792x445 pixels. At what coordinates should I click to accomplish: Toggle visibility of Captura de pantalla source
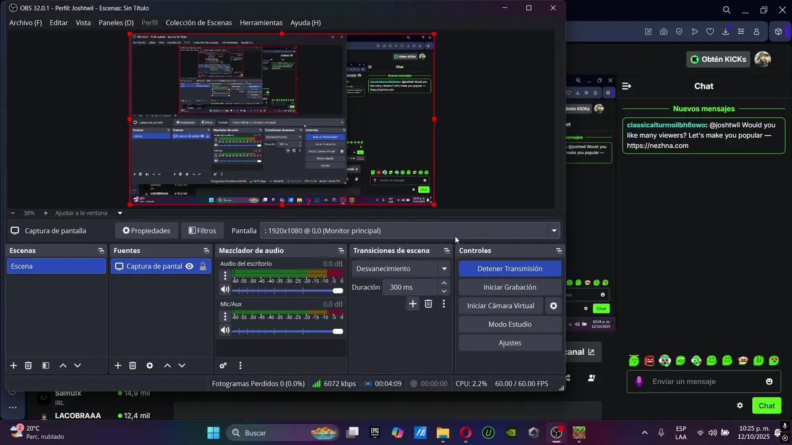[189, 266]
